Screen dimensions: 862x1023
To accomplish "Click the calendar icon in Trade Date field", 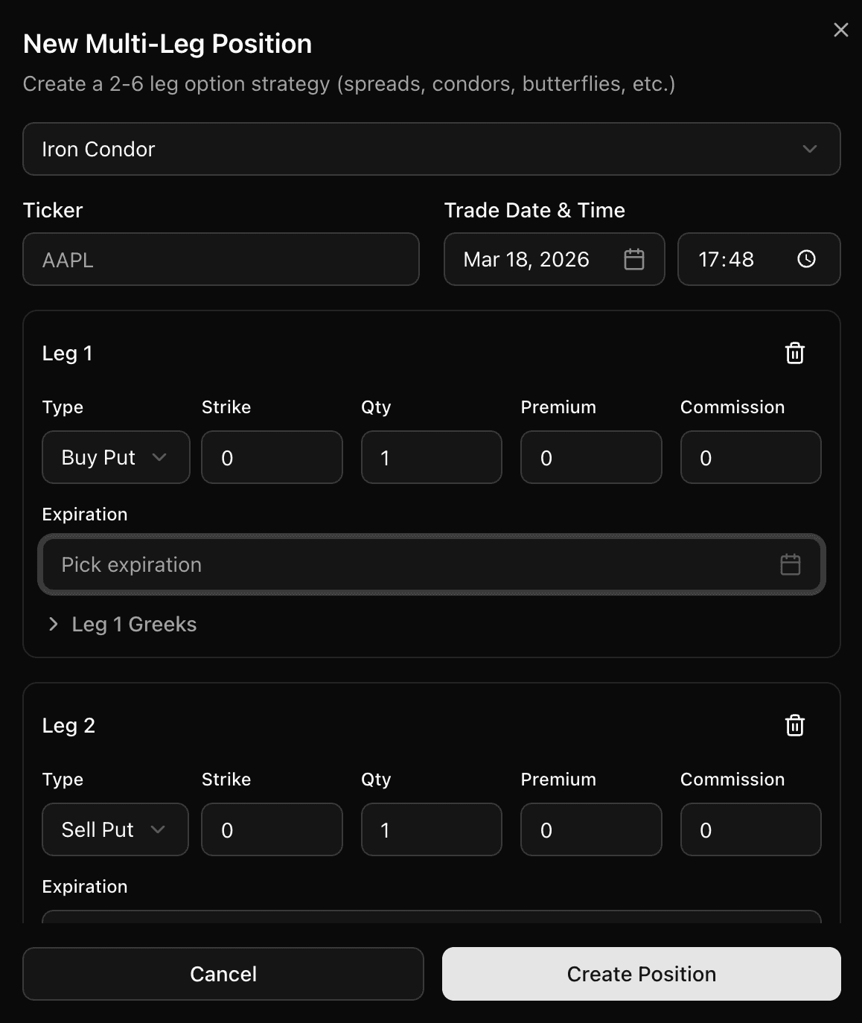I will pyautogui.click(x=633, y=259).
